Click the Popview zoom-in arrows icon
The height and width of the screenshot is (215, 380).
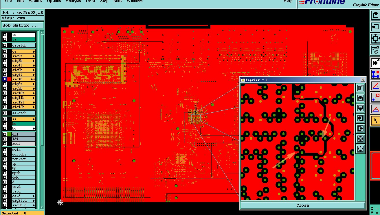click(x=360, y=149)
